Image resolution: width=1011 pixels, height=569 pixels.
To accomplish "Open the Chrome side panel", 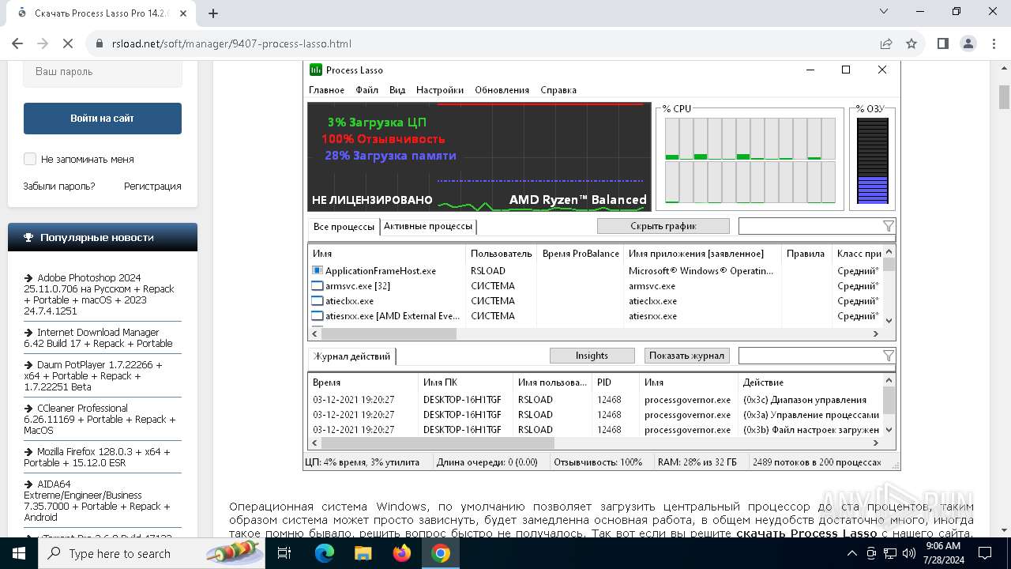I will [942, 43].
